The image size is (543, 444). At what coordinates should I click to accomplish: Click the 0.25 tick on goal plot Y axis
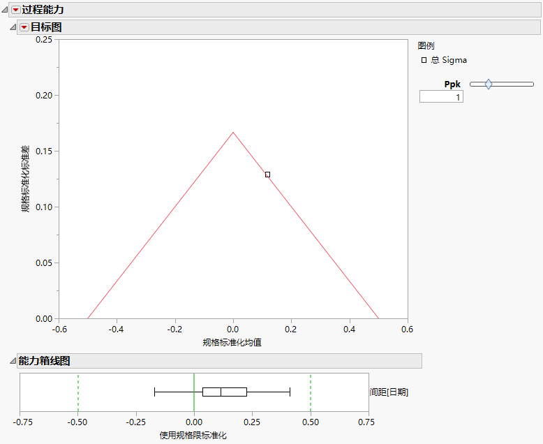point(44,40)
